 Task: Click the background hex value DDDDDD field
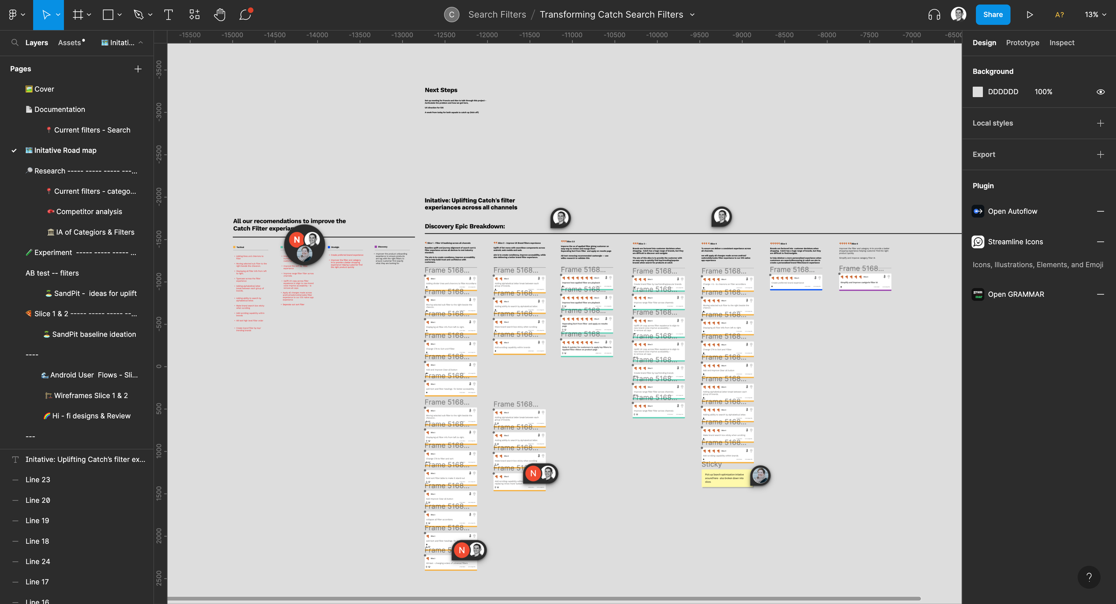pos(1003,92)
